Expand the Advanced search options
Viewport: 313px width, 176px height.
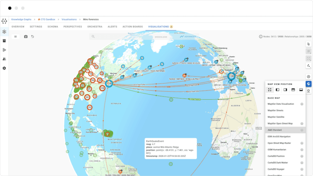point(188,37)
